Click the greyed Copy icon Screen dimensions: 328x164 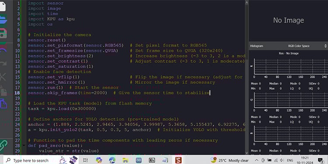3,90
